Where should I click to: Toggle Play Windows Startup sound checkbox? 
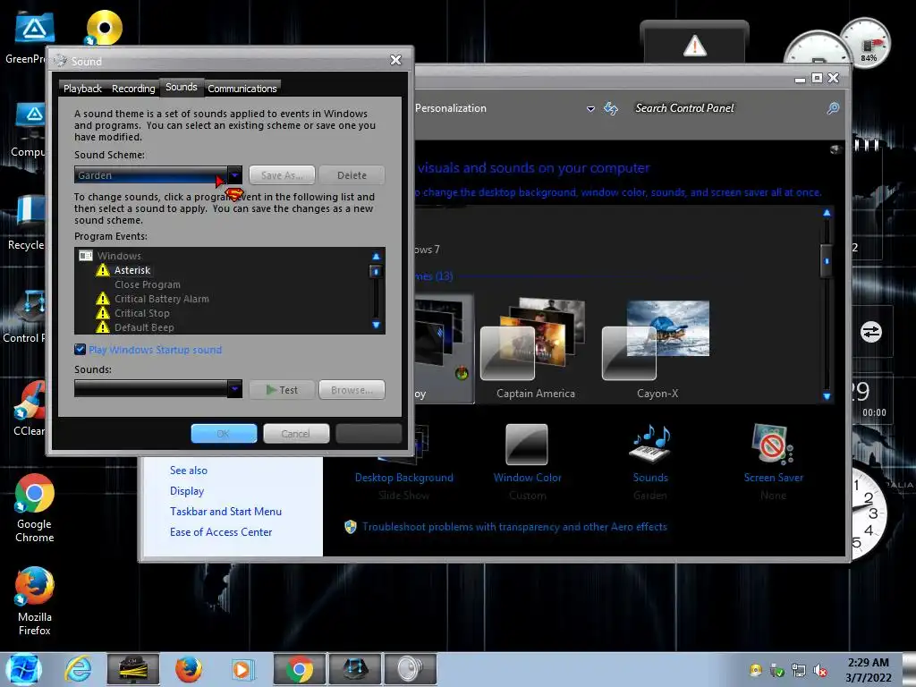[x=80, y=350]
